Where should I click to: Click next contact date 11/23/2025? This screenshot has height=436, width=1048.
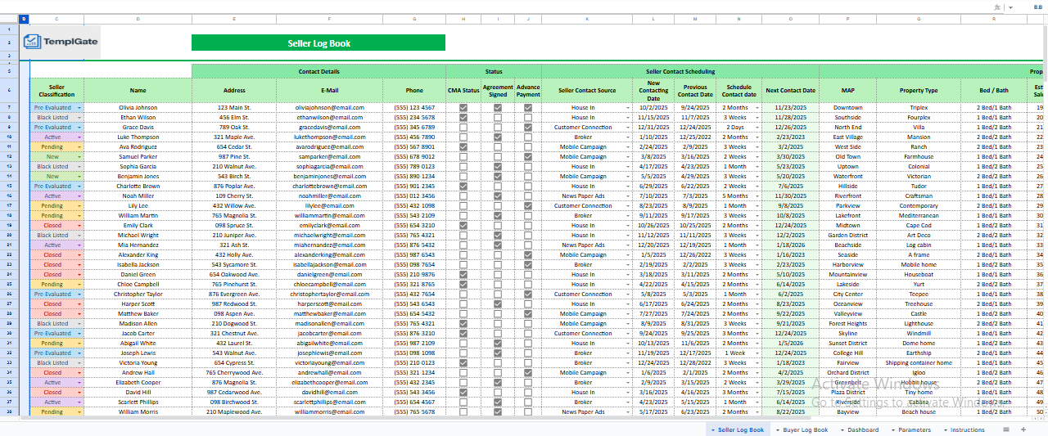(x=791, y=107)
